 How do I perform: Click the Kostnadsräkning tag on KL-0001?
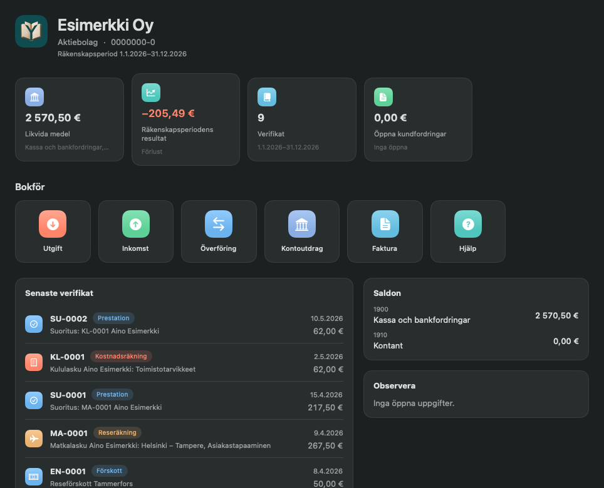pos(121,356)
